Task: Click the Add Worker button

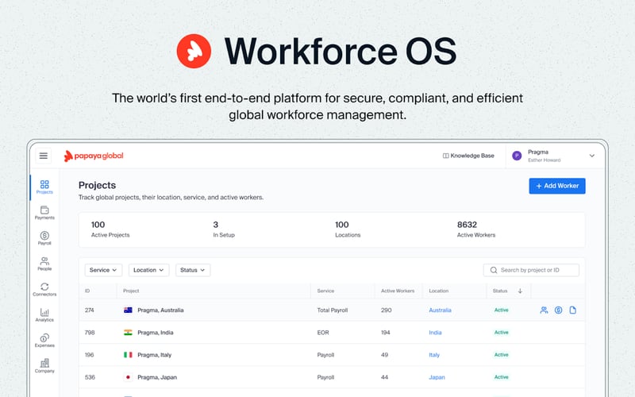Action: tap(557, 186)
